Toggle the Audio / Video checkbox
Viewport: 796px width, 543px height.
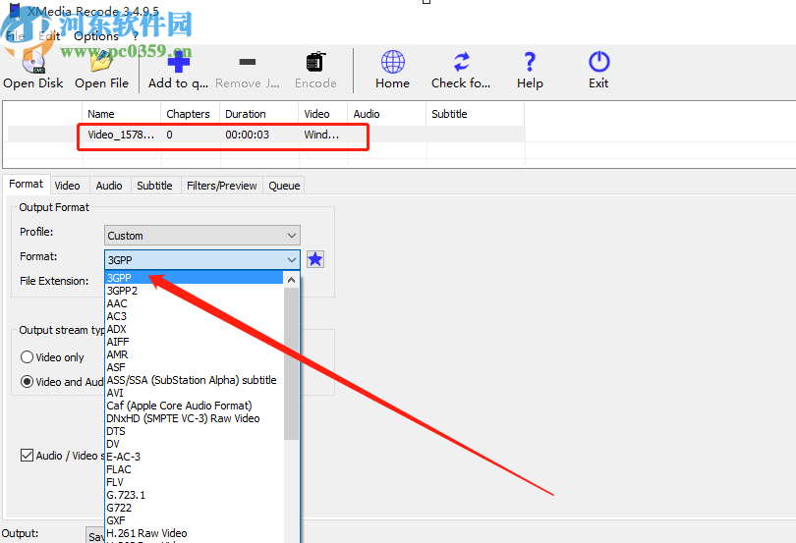pyautogui.click(x=27, y=456)
